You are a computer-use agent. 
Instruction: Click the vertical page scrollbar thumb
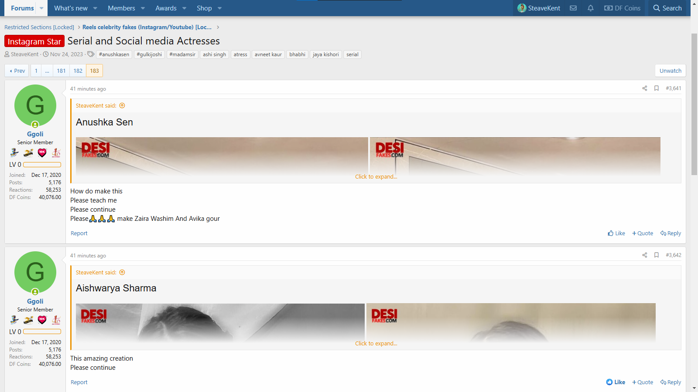click(694, 105)
